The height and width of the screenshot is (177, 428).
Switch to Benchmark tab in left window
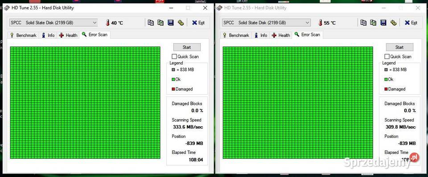[x=23, y=35]
